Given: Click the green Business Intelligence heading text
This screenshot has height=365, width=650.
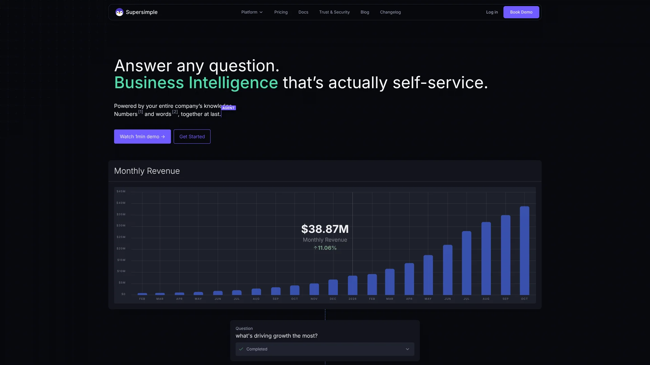Looking at the screenshot, I should (x=196, y=83).
